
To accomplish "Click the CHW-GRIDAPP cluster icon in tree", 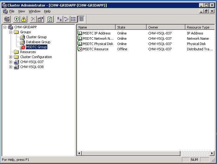I will click(11, 27).
